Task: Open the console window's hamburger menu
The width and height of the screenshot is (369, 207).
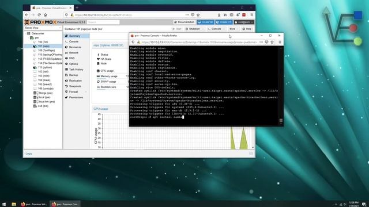Action: 280,42
